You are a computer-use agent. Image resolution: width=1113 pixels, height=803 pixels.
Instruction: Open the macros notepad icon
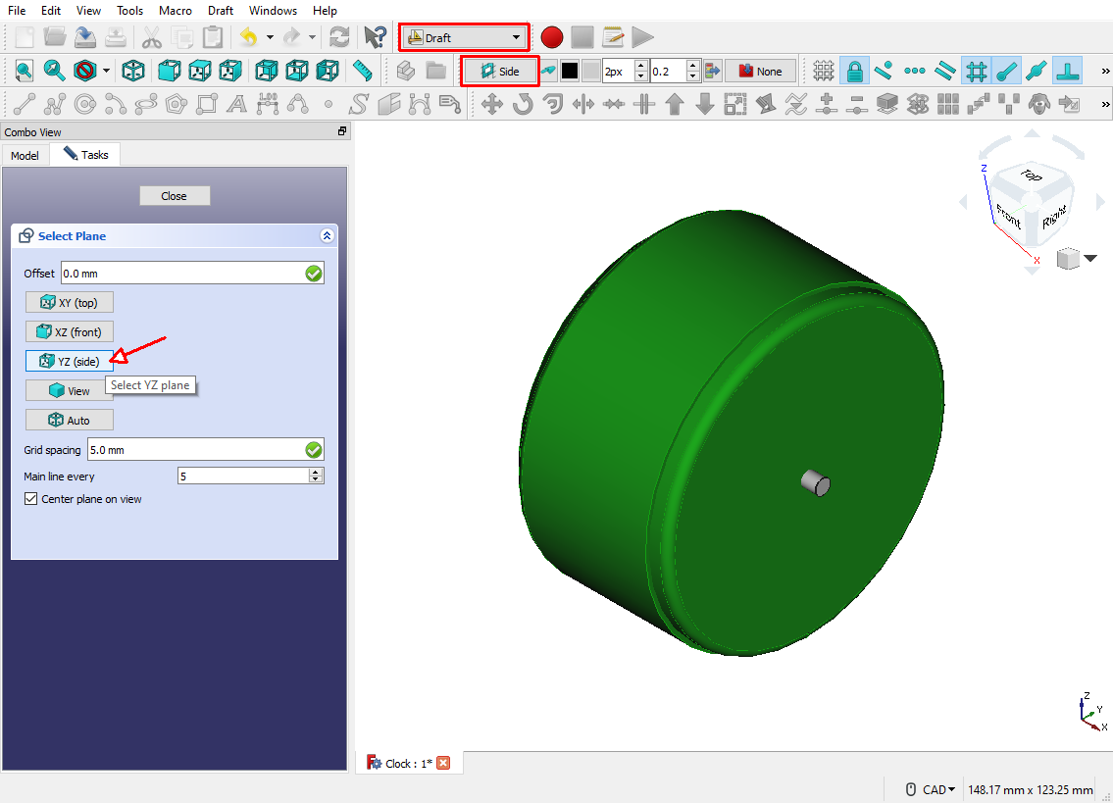pyautogui.click(x=612, y=37)
